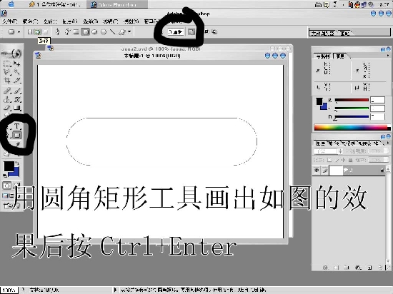Select the Magic Wand tool
The width and height of the screenshot is (393, 294).
pyautogui.click(x=17, y=72)
